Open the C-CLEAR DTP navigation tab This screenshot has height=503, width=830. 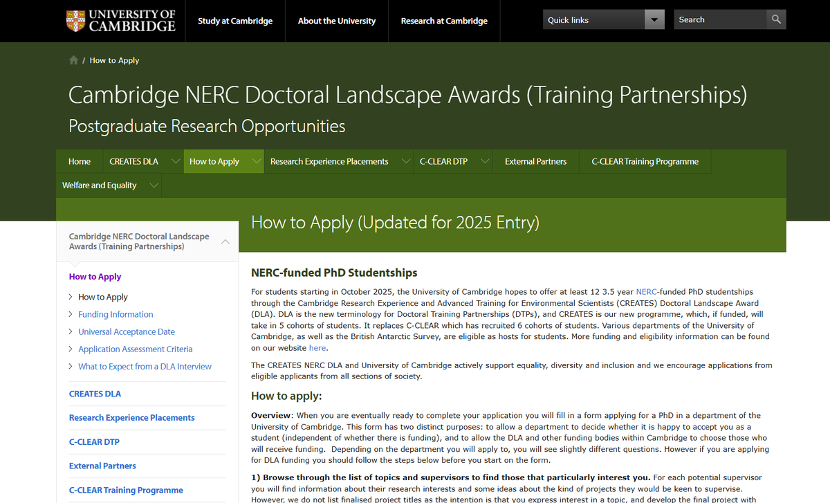click(x=443, y=161)
